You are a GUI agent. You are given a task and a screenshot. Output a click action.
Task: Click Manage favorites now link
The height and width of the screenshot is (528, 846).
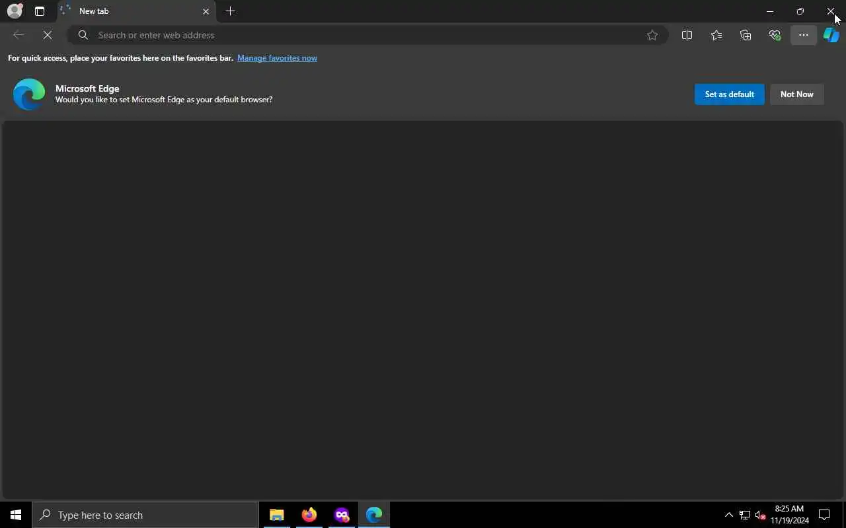tap(277, 58)
